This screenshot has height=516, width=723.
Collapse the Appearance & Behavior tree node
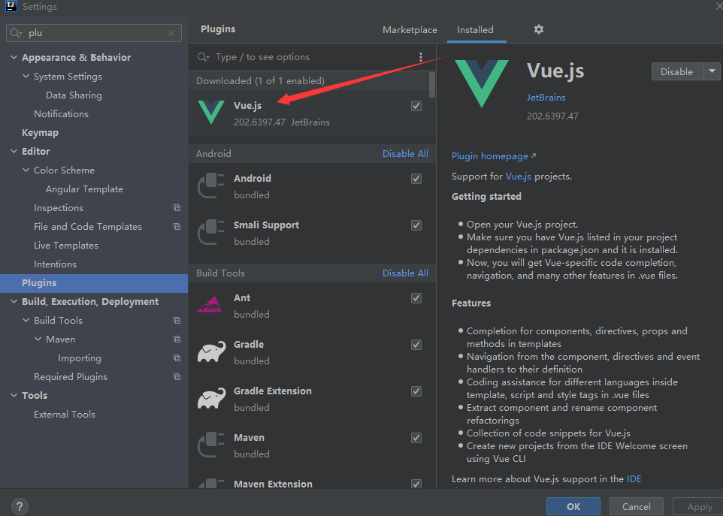[x=14, y=58]
